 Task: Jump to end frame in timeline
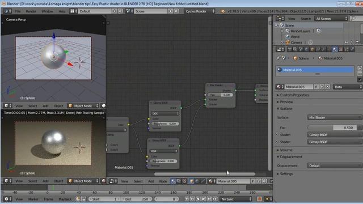point(215,199)
